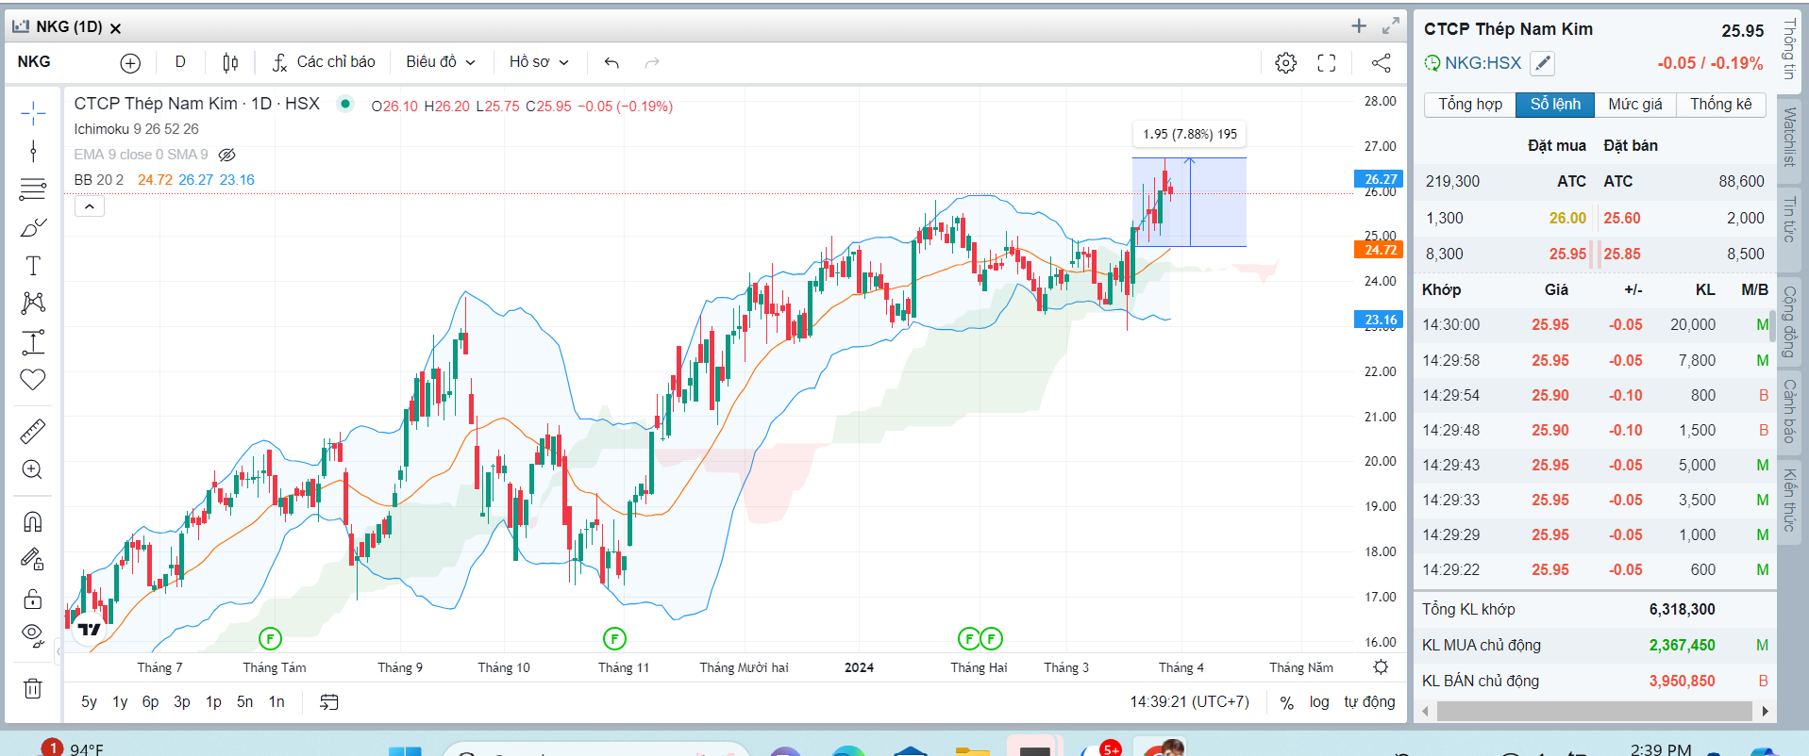Open the Cộng đồng side tab
The width and height of the screenshot is (1809, 756).
pos(1789,322)
